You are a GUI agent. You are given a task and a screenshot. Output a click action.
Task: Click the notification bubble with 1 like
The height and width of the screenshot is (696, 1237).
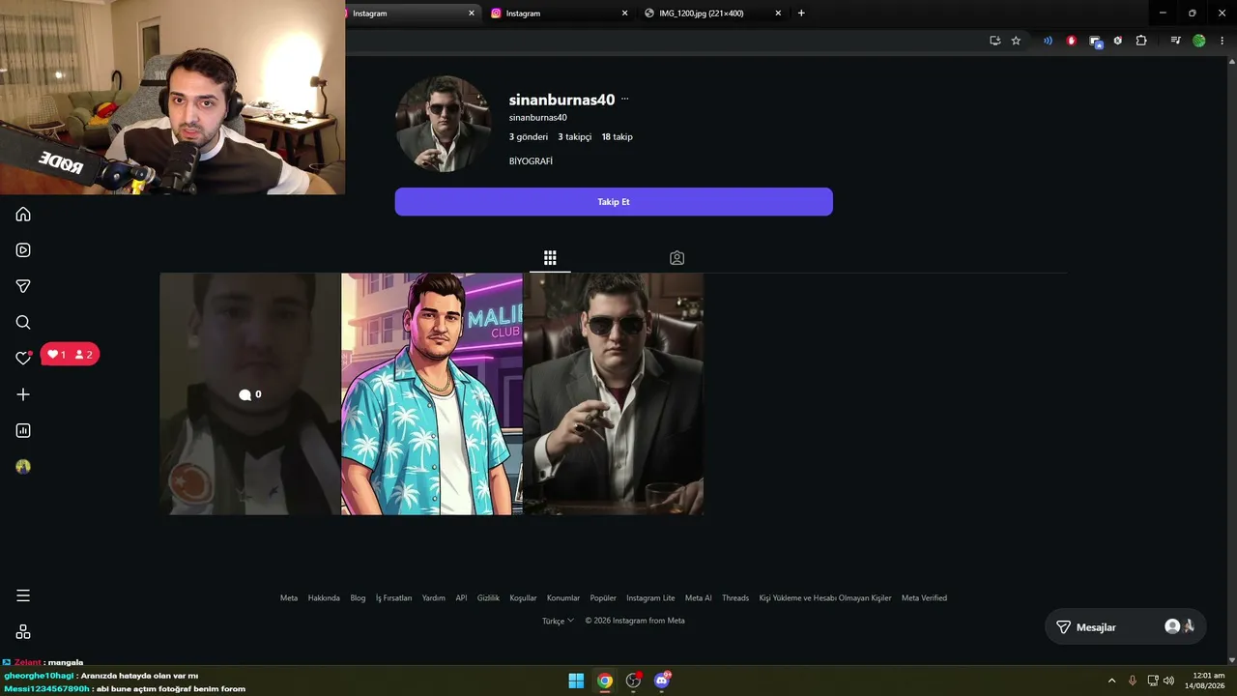pyautogui.click(x=70, y=355)
